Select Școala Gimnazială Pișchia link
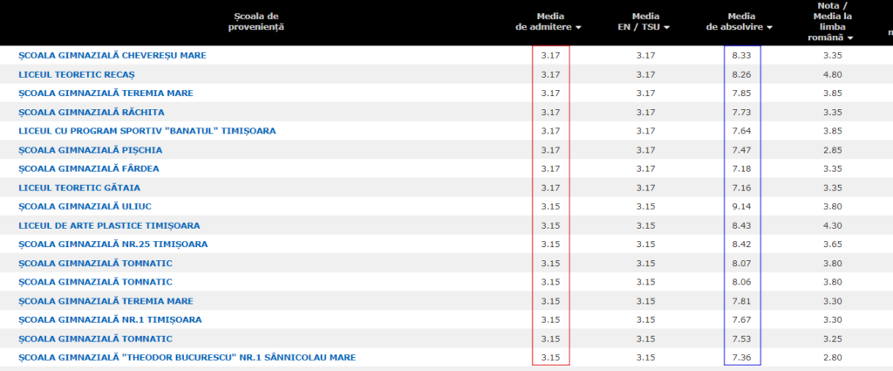Screen dimensions: 893x371 coord(91,150)
